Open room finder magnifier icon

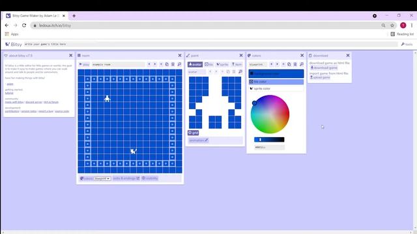pos(179,64)
